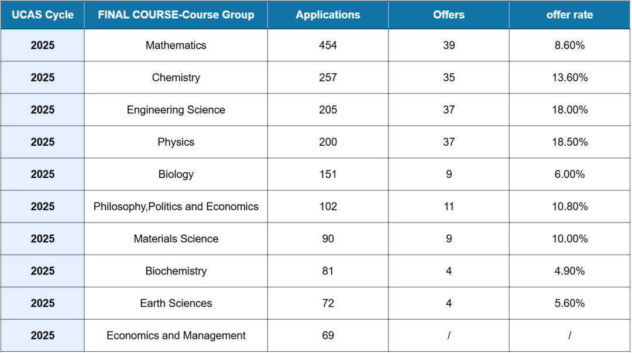The height and width of the screenshot is (353, 632).
Task: Select the Mathematics course cell
Action: click(176, 45)
